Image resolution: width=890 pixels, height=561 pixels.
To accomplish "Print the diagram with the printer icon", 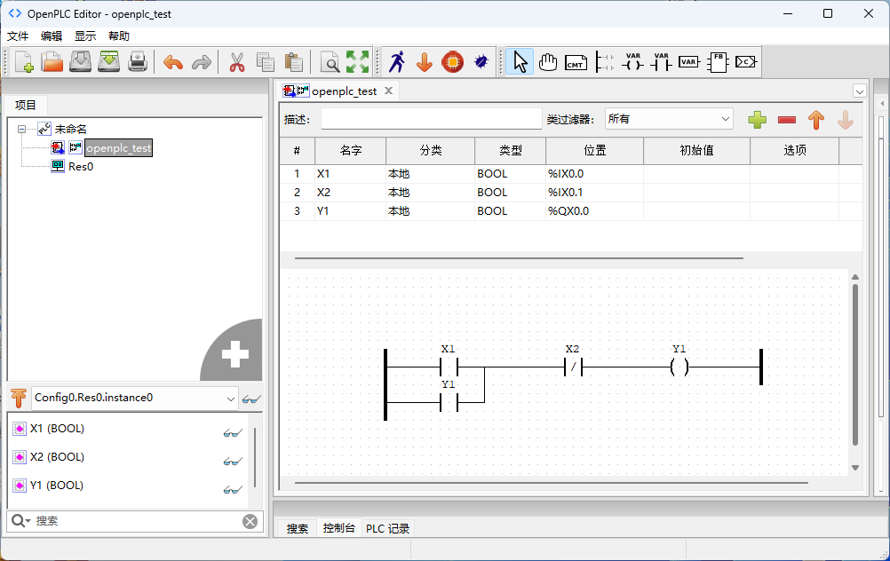I will point(138,62).
